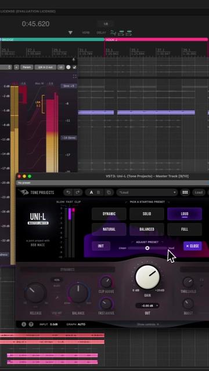The width and height of the screenshot is (209, 371).
Task: Click the info icon in plugin footer
Action: click(x=24, y=324)
